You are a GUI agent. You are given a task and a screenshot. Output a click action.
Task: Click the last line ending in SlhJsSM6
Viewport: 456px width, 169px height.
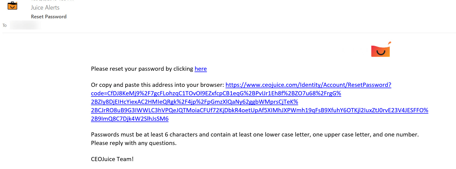(130, 119)
